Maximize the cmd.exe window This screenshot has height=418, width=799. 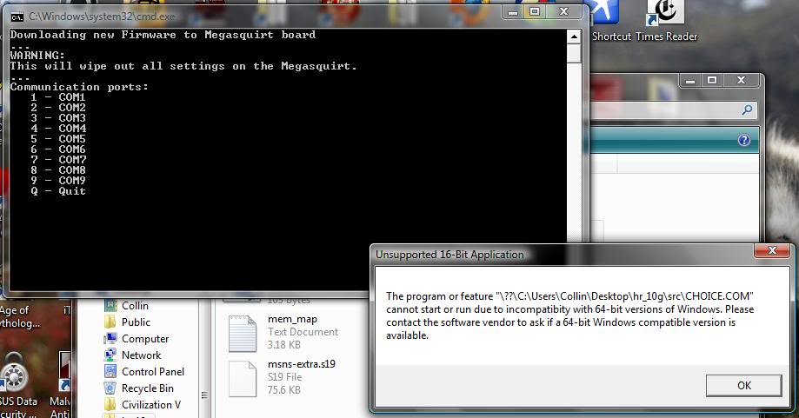point(535,11)
